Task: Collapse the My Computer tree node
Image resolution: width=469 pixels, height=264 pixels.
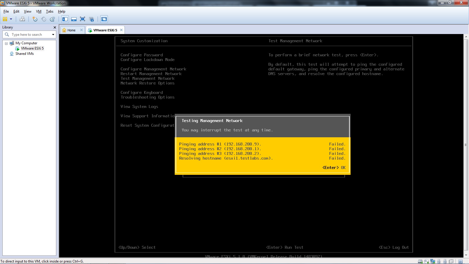Action: [x=6, y=43]
